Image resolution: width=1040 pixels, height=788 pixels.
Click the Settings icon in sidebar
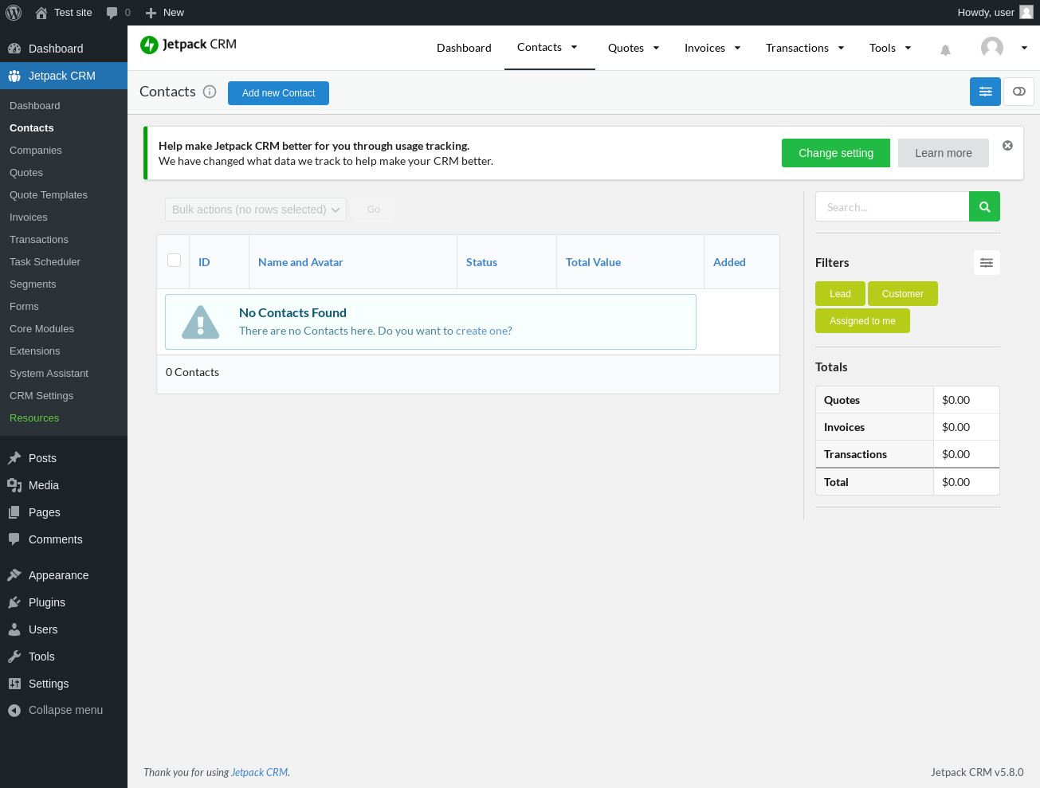coord(14,684)
